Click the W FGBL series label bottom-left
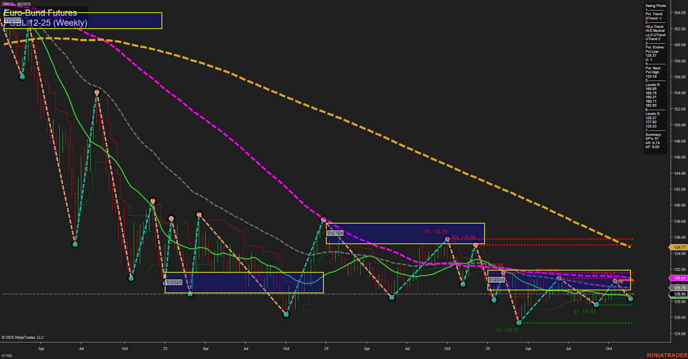688x359 pixels. [7, 355]
